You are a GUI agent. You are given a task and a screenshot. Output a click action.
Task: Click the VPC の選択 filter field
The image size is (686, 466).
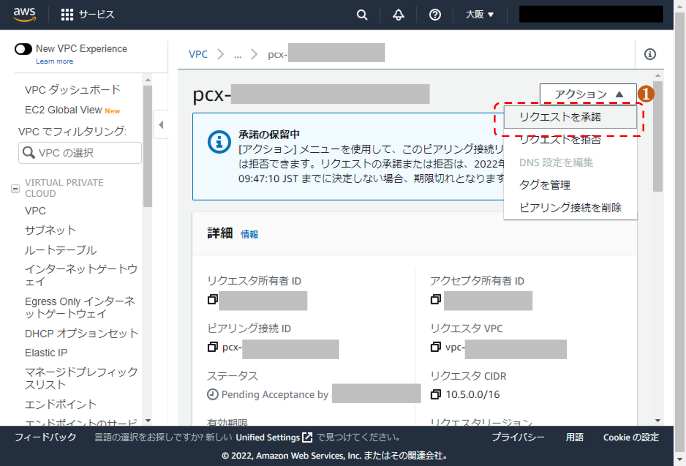tap(80, 153)
